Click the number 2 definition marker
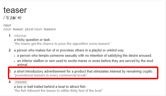Viewport: 166px width, 96px height. pos(10,50)
